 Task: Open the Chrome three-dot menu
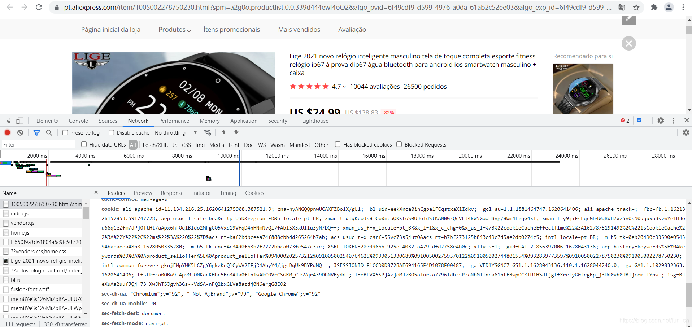click(x=683, y=7)
